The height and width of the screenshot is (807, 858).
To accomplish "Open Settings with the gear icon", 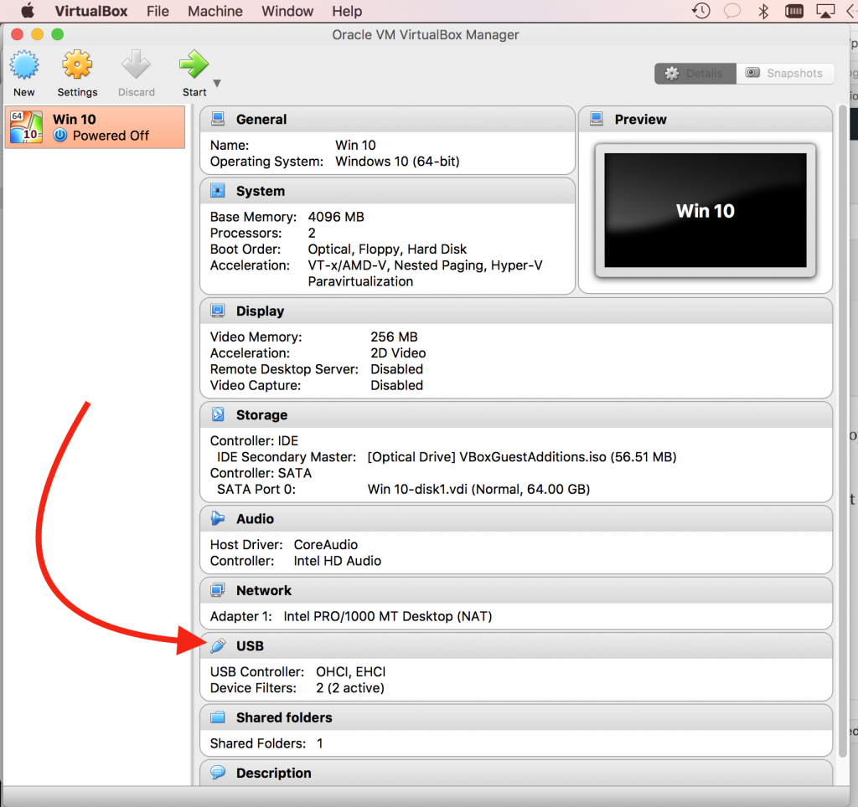I will pyautogui.click(x=77, y=64).
